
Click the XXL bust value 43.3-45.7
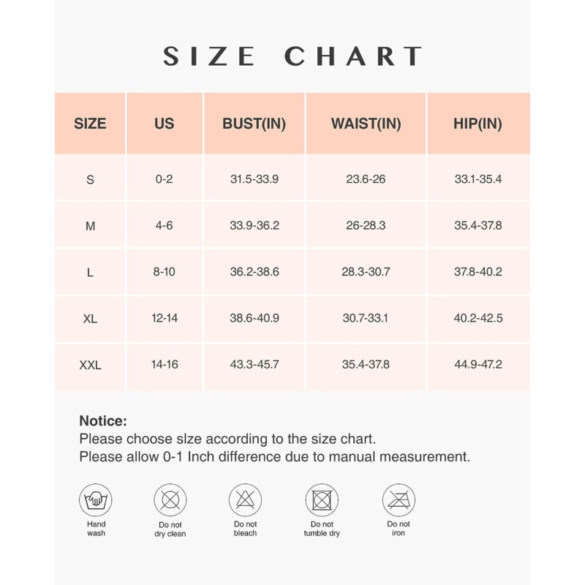click(x=254, y=364)
